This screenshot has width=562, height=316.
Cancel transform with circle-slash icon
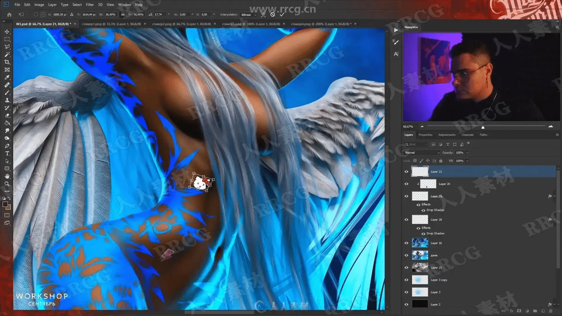pos(273,14)
